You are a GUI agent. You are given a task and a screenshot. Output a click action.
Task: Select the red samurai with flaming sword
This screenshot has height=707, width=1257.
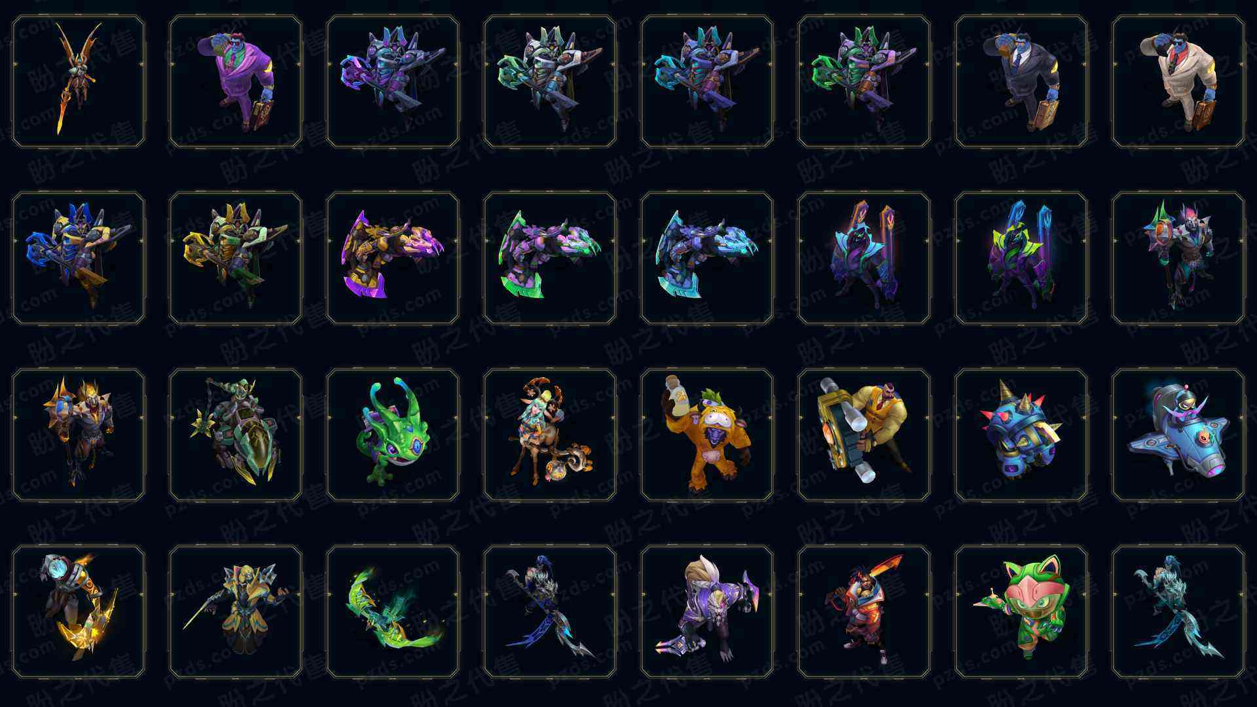coord(864,611)
